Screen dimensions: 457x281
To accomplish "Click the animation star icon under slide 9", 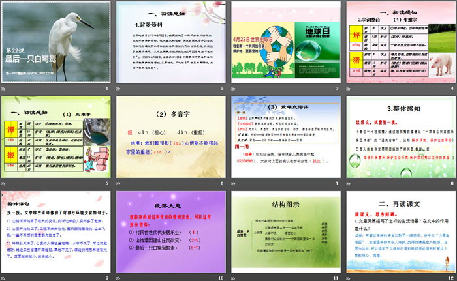I will point(3,278).
